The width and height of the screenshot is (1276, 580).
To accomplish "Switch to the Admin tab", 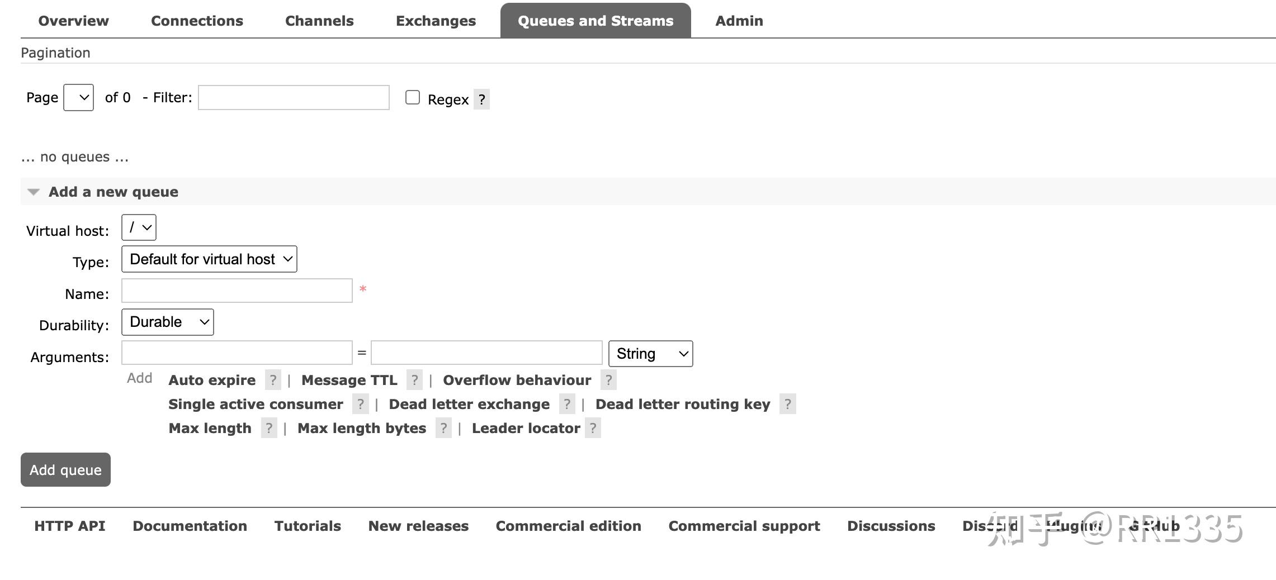I will [739, 21].
